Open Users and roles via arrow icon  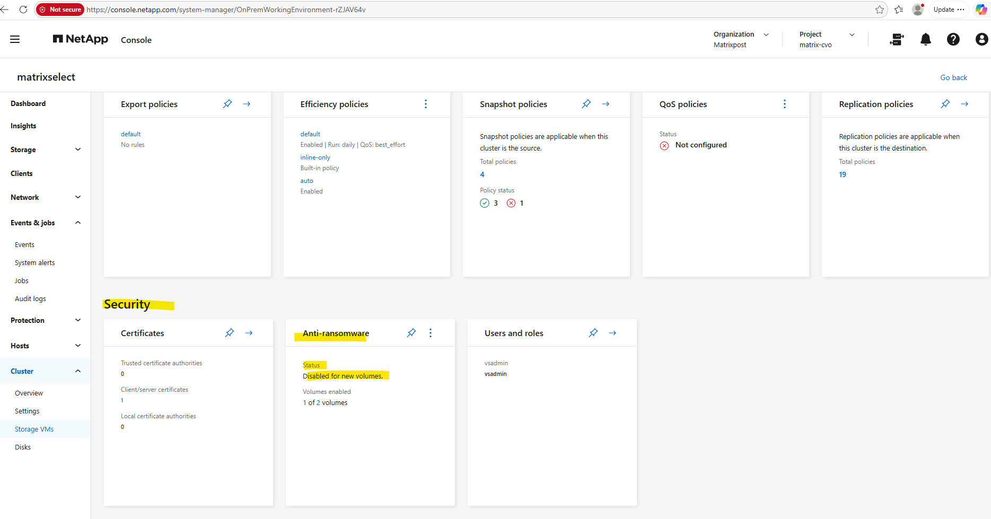[x=612, y=333]
